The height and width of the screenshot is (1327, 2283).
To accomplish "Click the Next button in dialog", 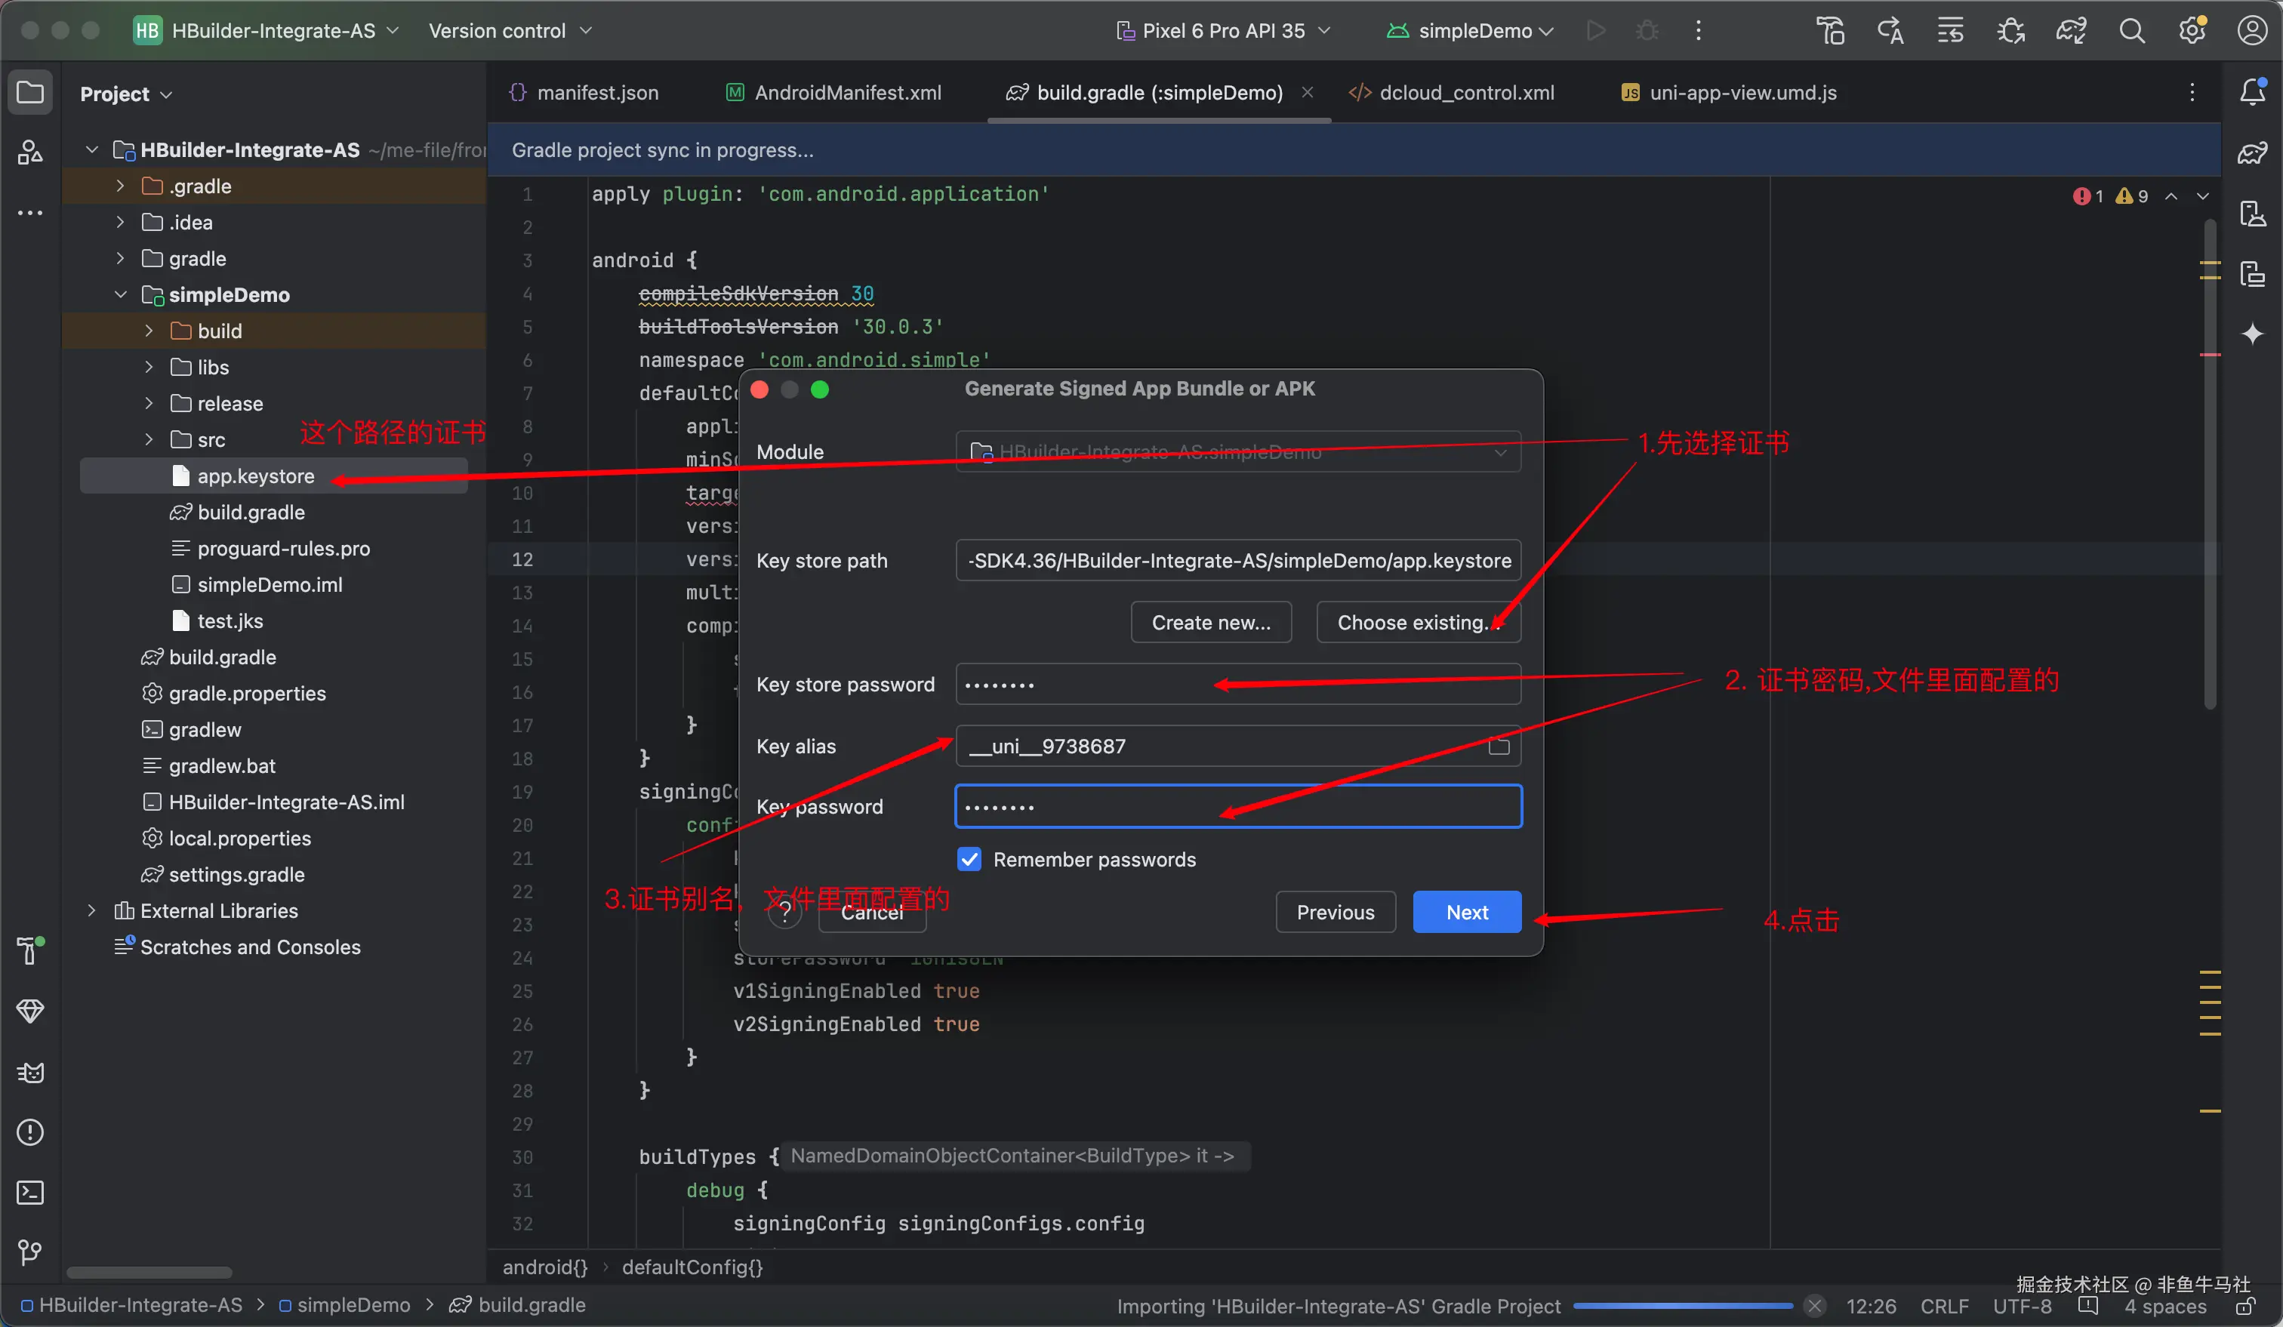I will (x=1466, y=912).
